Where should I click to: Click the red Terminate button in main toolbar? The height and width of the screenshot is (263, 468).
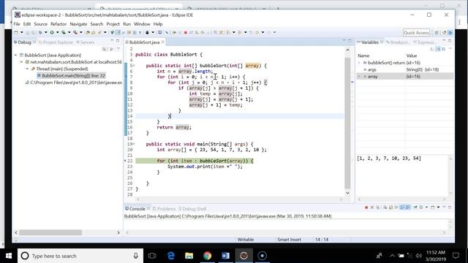[x=185, y=32]
